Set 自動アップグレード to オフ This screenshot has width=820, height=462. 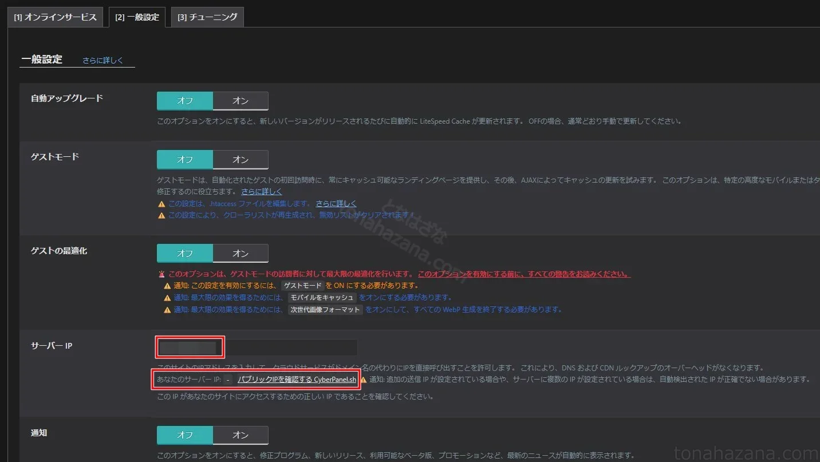[185, 101]
